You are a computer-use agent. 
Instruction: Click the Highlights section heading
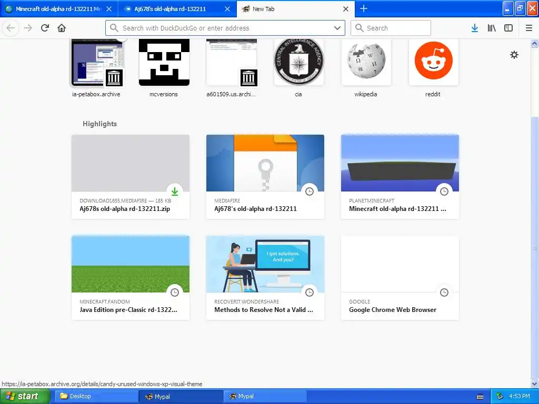tap(99, 124)
